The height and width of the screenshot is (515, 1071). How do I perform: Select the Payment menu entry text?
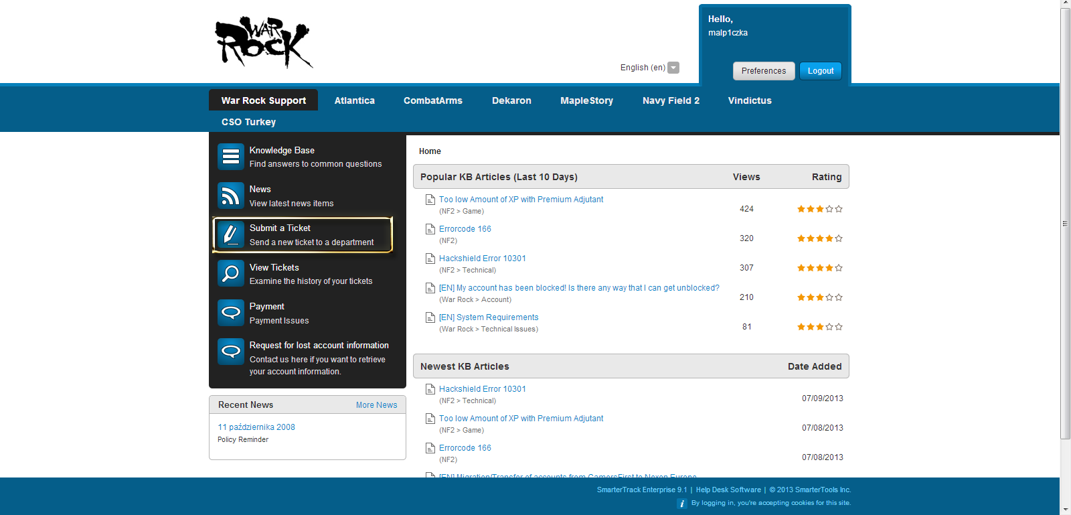pos(267,307)
